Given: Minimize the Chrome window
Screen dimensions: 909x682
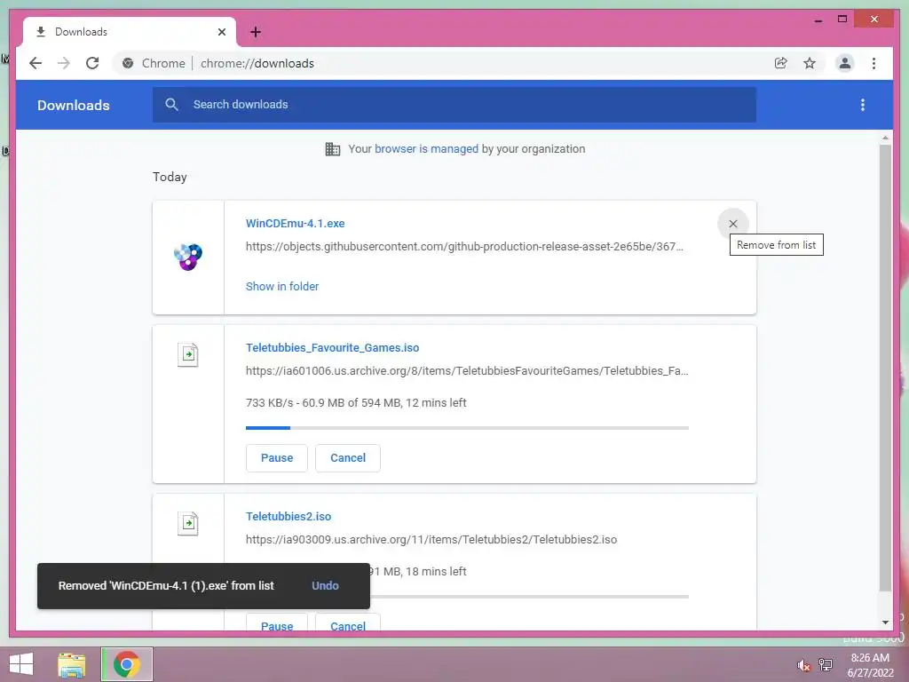Looking at the screenshot, I should [x=818, y=20].
